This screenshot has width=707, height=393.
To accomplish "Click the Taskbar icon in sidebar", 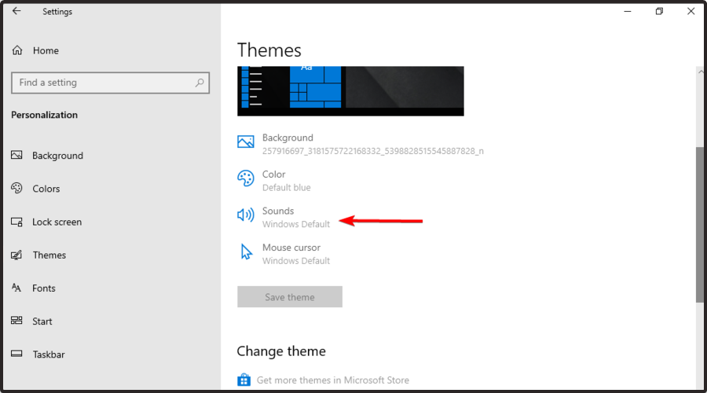I will pos(16,354).
